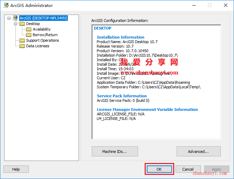Click the Installation Information heading
Image resolution: width=234 pixels, height=179 pixels.
coord(121,37)
